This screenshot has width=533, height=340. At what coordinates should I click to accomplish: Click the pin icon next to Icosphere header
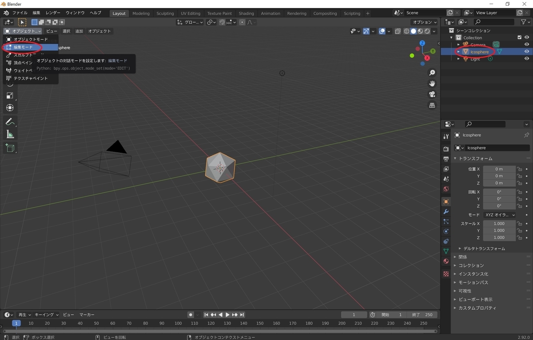point(526,135)
